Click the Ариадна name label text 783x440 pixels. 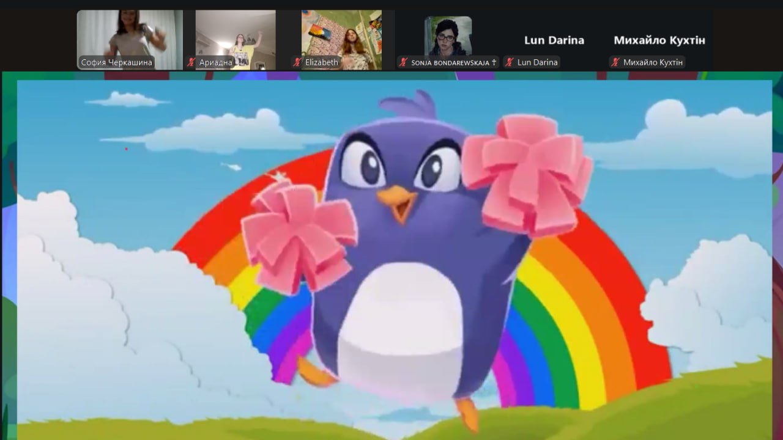coord(215,62)
